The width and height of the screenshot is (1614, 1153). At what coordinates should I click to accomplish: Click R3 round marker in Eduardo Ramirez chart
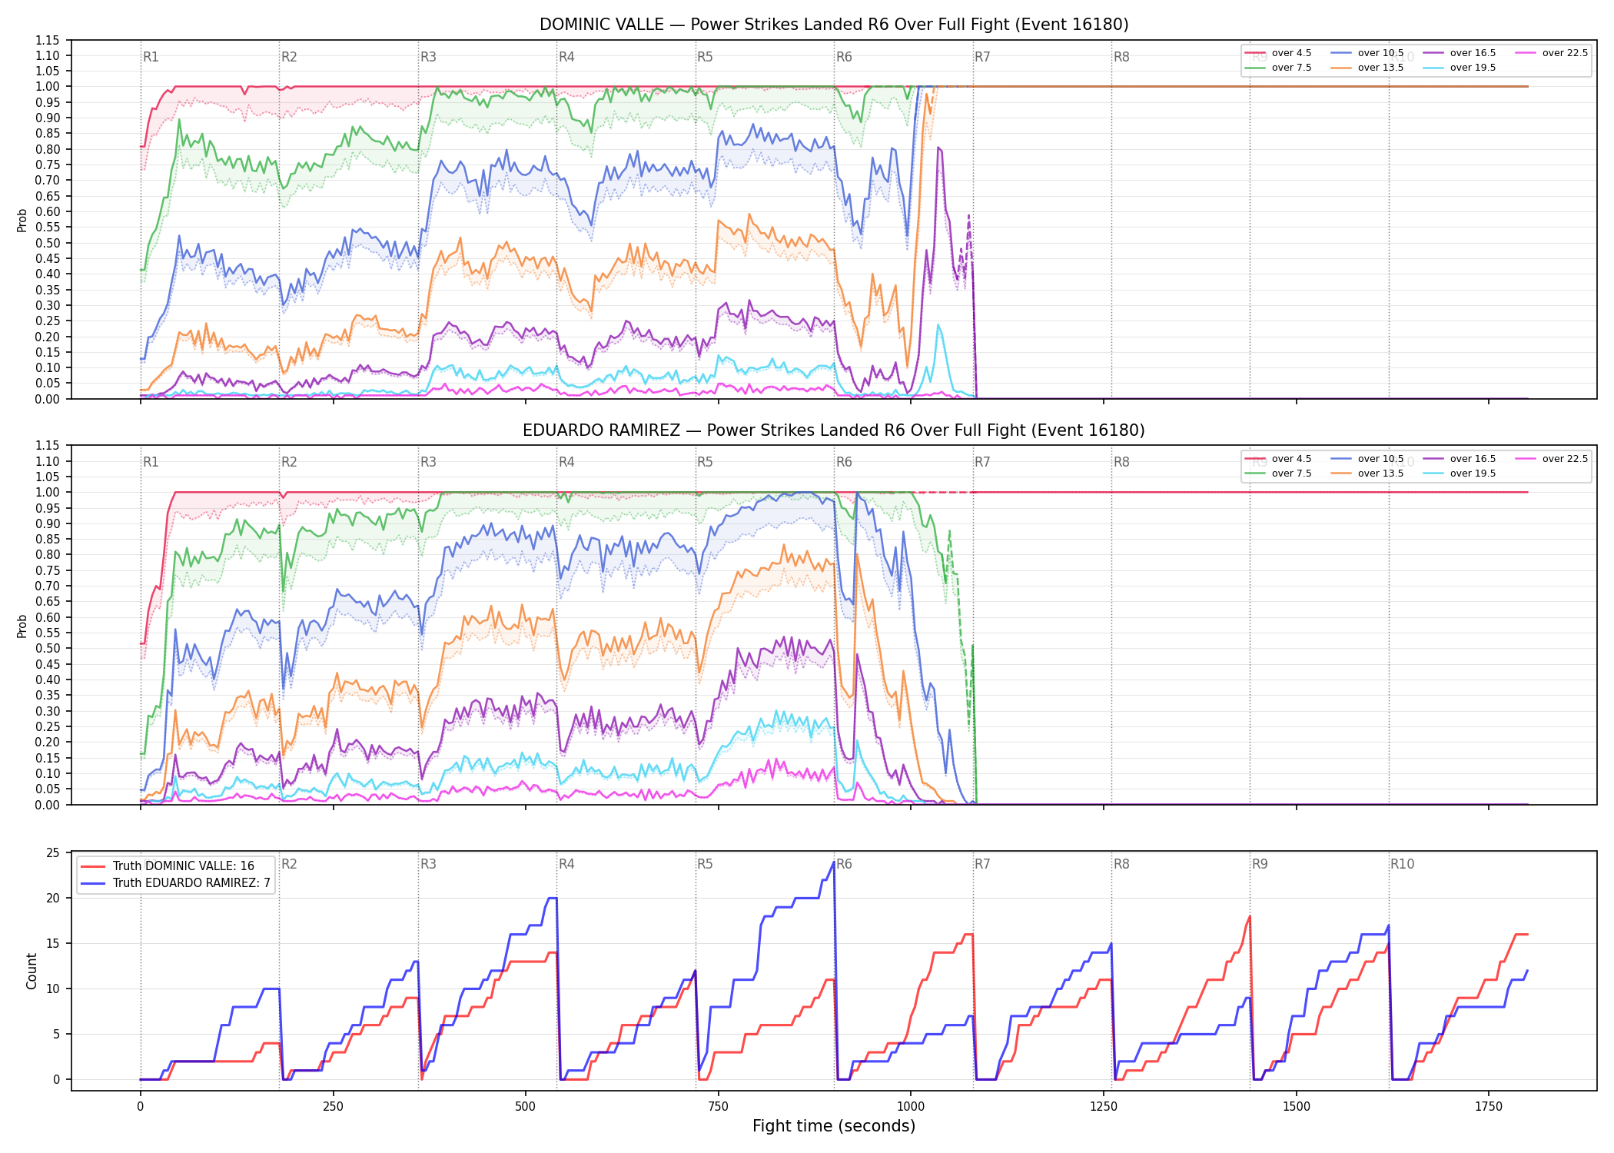(428, 462)
